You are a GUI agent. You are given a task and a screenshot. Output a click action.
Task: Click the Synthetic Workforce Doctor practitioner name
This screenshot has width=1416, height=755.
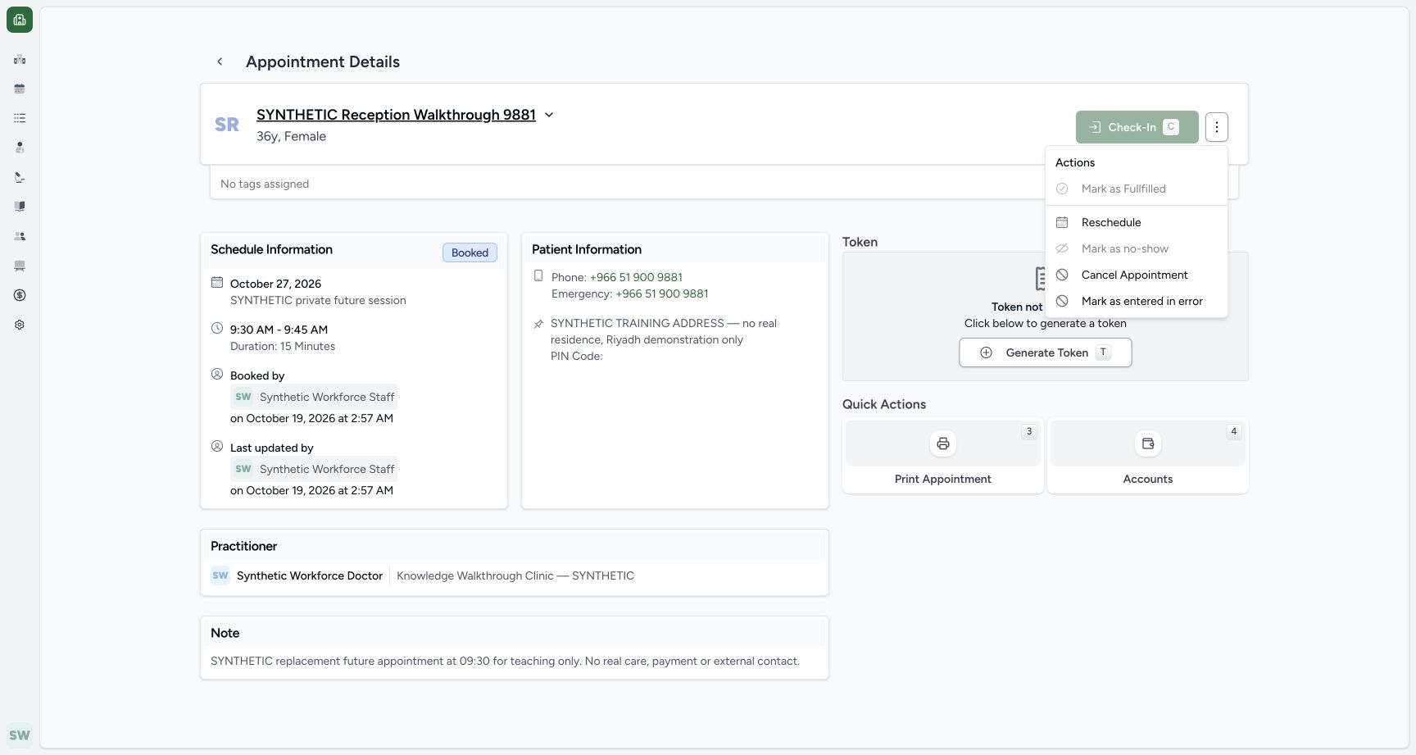click(x=310, y=575)
